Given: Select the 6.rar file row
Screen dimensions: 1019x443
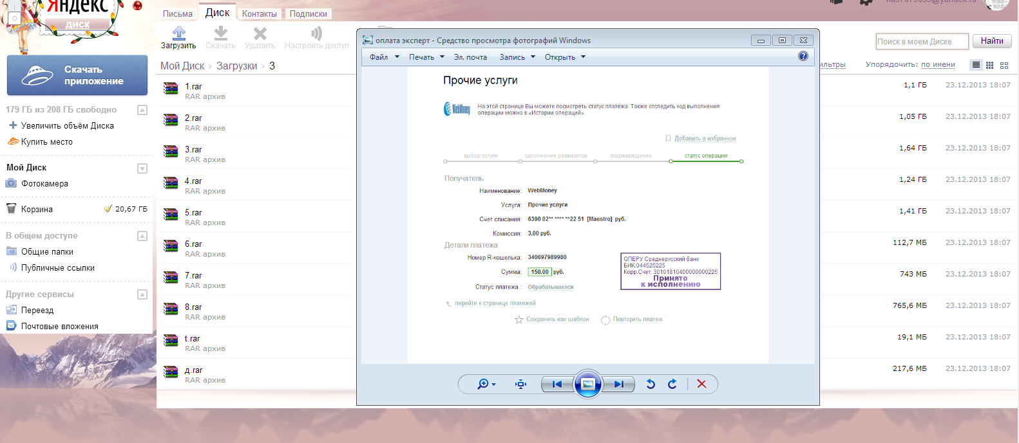Looking at the screenshot, I should click(256, 248).
